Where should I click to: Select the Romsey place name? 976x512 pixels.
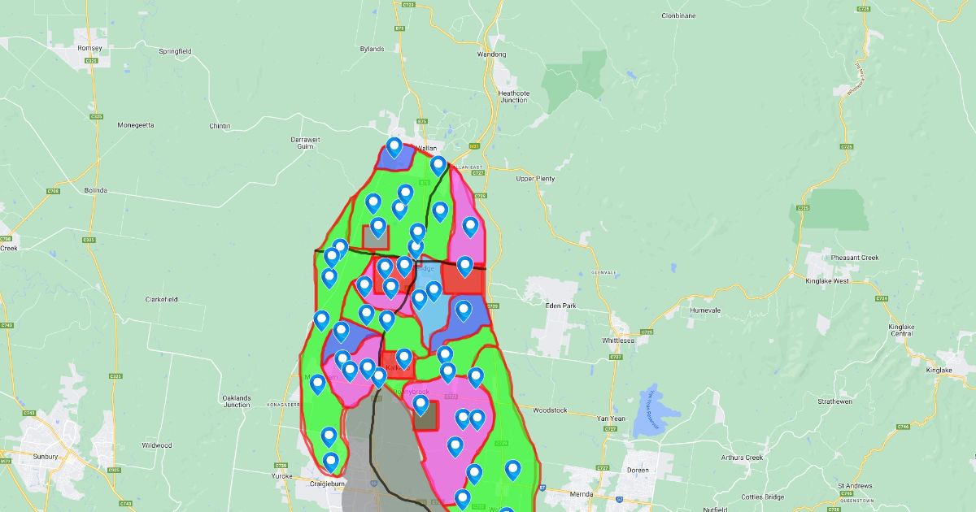pyautogui.click(x=89, y=48)
